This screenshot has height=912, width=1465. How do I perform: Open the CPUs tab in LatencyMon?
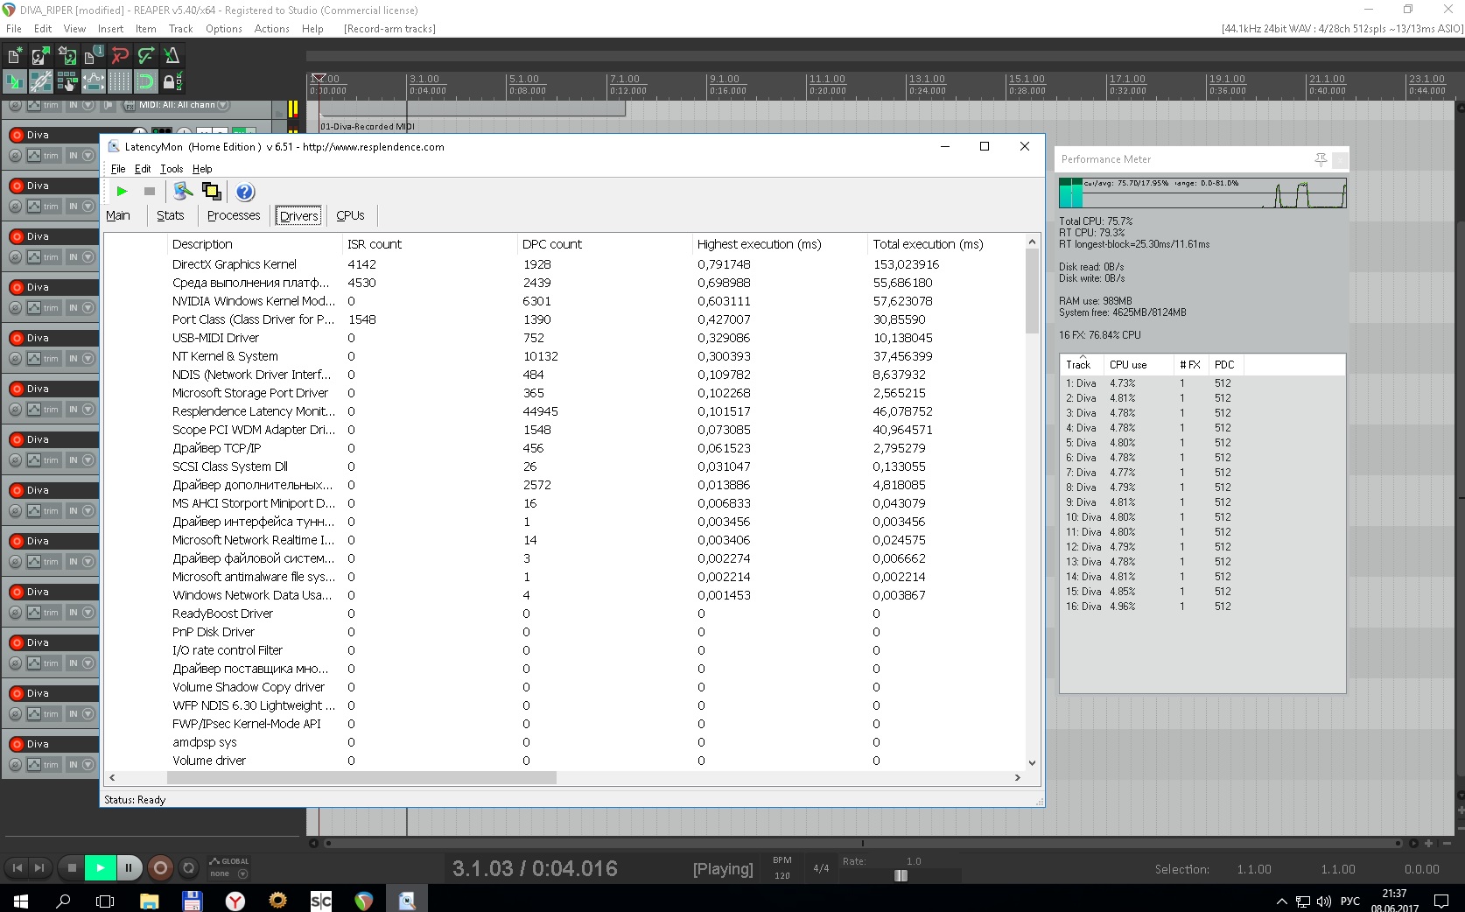pos(350,215)
